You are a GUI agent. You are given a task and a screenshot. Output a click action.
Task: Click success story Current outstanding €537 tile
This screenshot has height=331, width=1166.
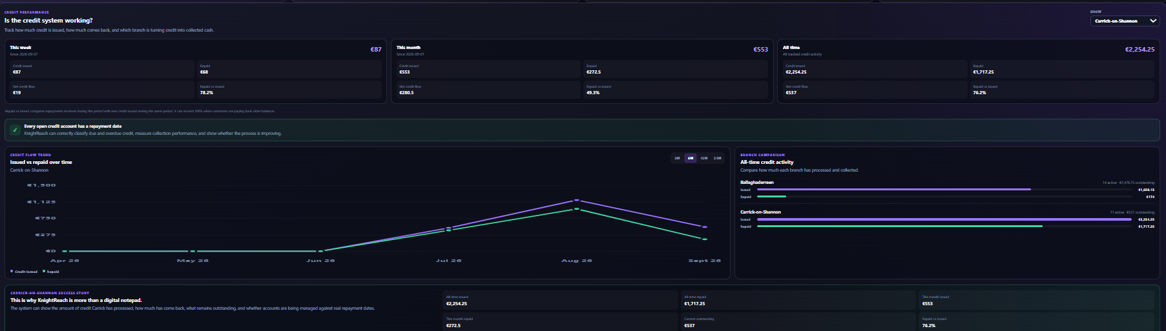798,322
